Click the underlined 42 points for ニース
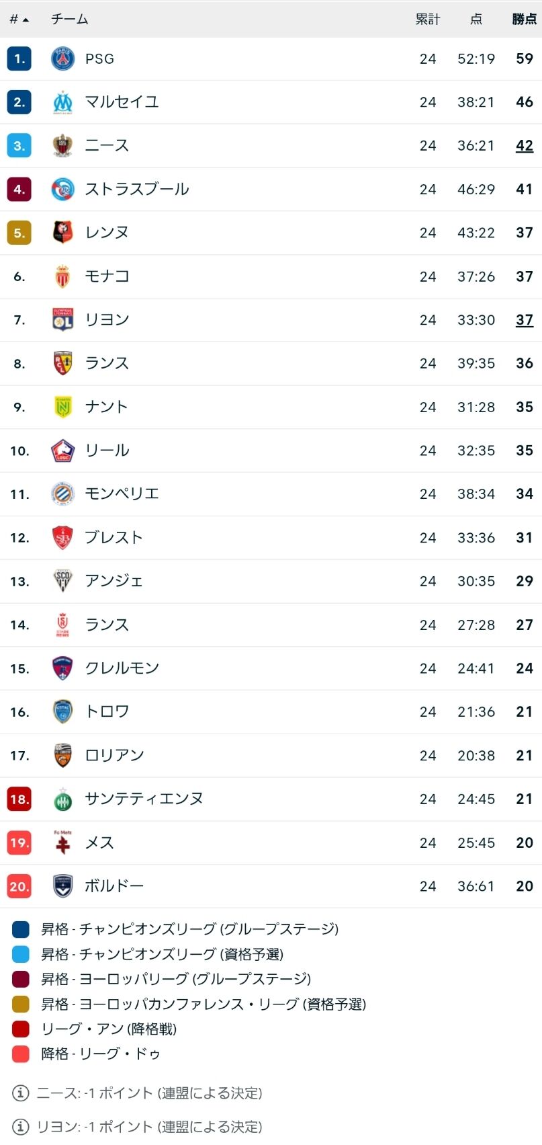Image resolution: width=542 pixels, height=1145 pixels. pos(524,146)
